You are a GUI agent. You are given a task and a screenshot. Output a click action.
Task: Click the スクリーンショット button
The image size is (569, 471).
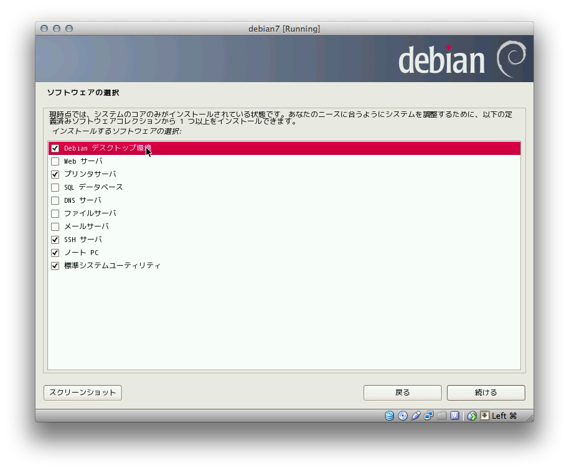click(x=83, y=393)
